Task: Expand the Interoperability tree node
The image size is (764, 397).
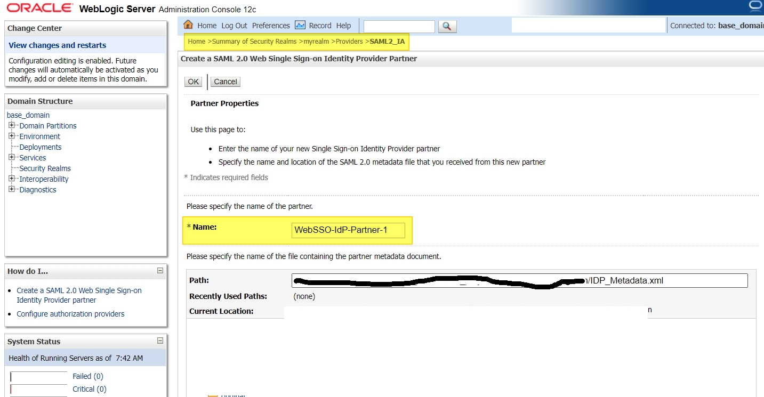Action: coord(12,179)
